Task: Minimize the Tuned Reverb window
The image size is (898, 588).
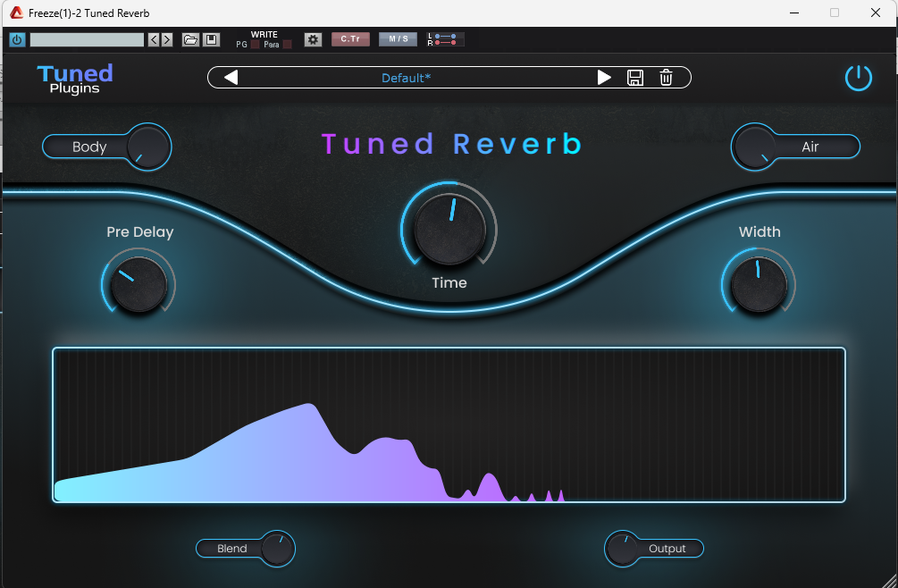Action: click(x=794, y=13)
